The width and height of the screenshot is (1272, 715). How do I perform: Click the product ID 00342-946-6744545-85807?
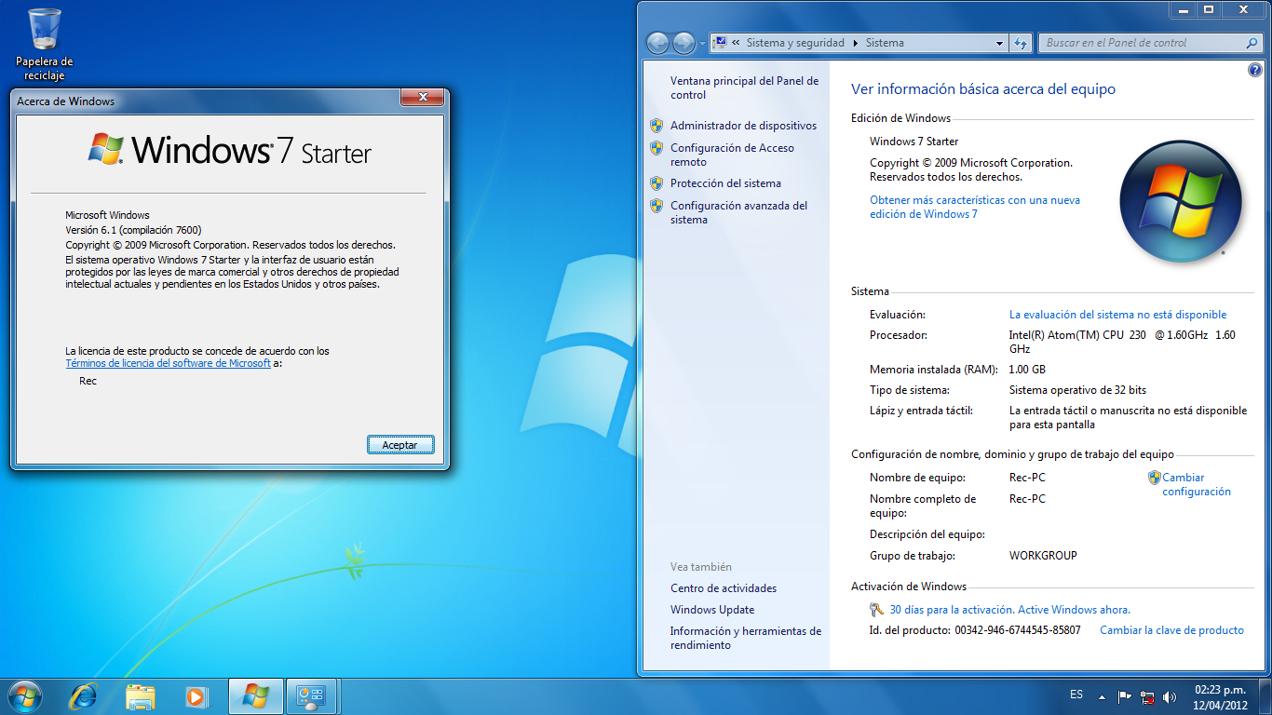(x=1018, y=630)
